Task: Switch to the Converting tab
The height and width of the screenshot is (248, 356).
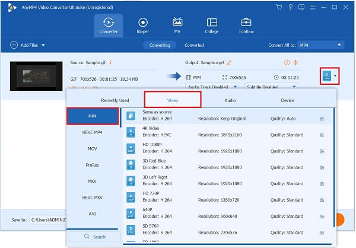Action: pos(160,45)
